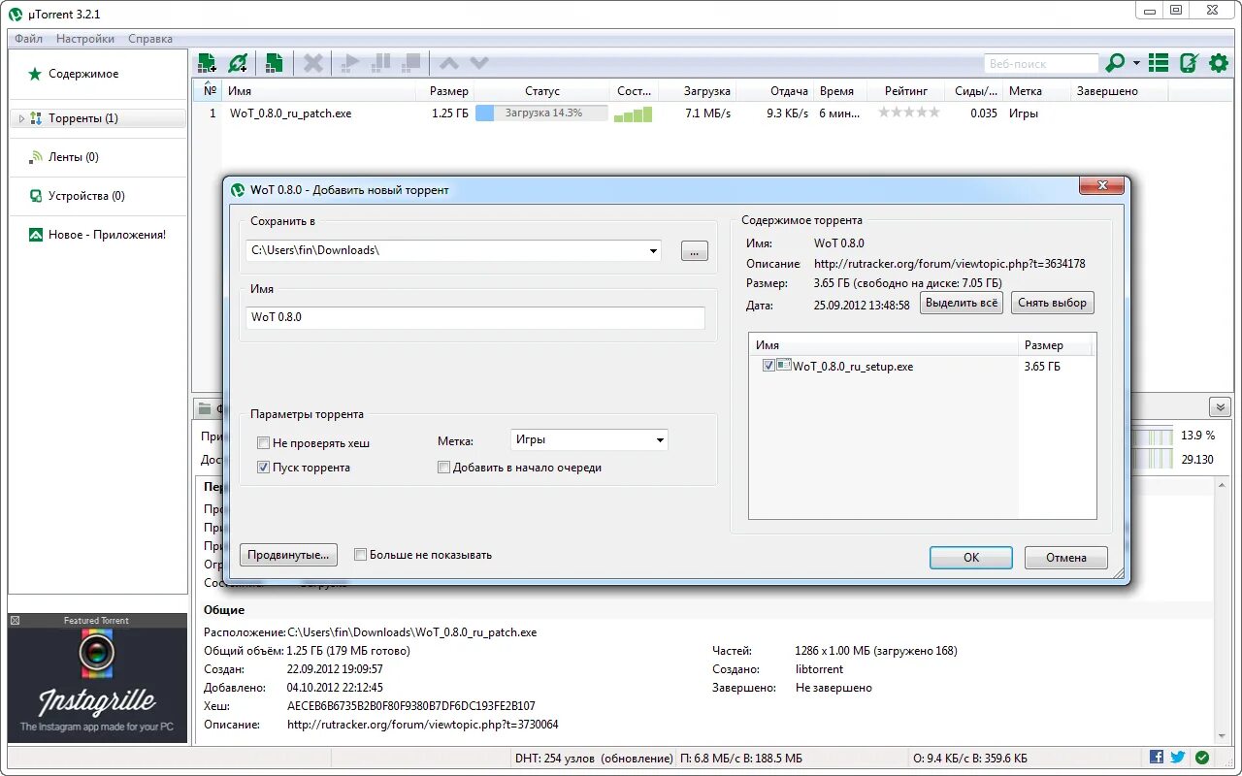Image resolution: width=1242 pixels, height=776 pixels.
Task: Open the save path dropdown
Action: [x=654, y=250]
